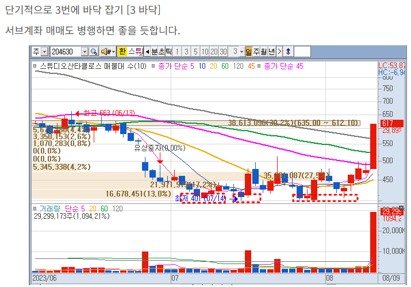This screenshot has width=411, height=287.
Task: Click the left triangle arrow before 분
Action: tap(148, 52)
